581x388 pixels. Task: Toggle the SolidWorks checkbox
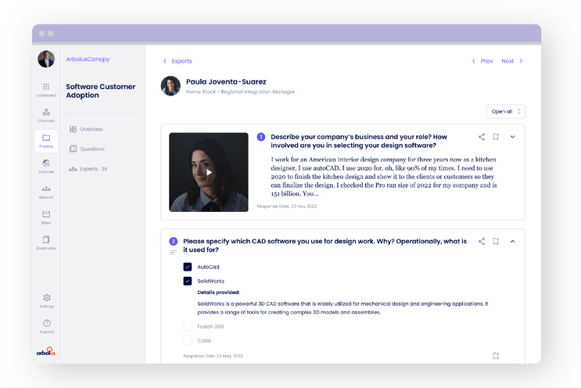click(x=188, y=281)
